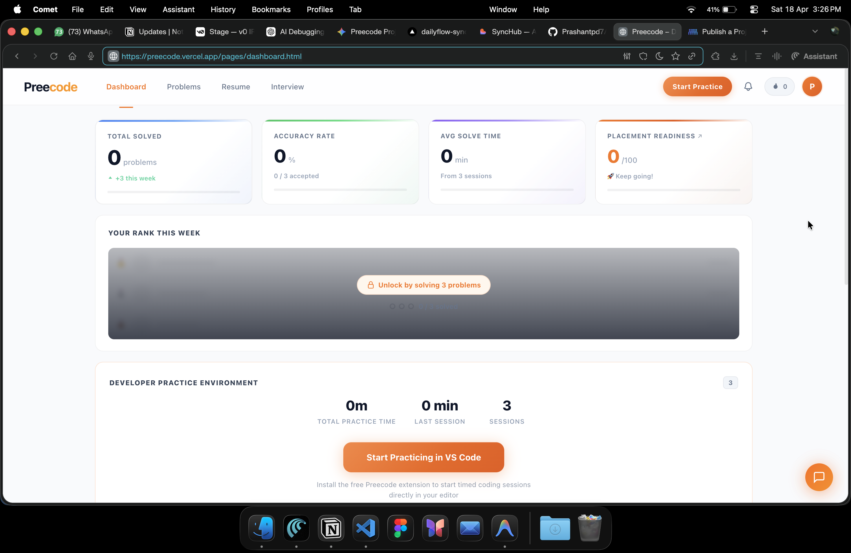Click the streak flame counter
This screenshot has width=851, height=553.
pyautogui.click(x=779, y=86)
